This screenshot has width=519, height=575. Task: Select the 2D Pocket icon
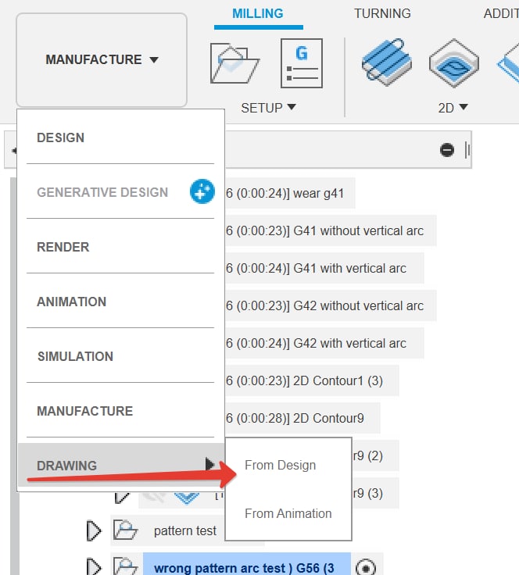click(x=454, y=62)
